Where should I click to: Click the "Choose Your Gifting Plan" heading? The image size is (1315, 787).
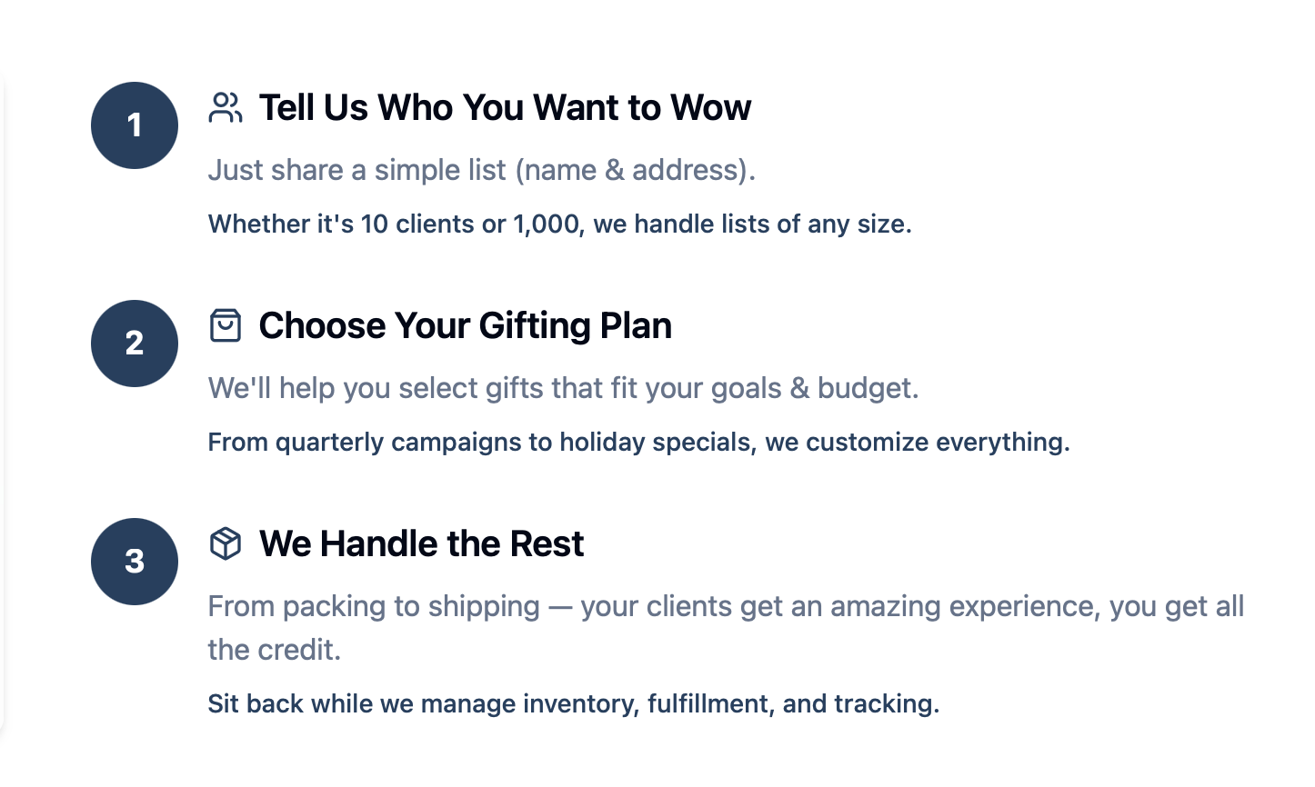click(x=466, y=325)
